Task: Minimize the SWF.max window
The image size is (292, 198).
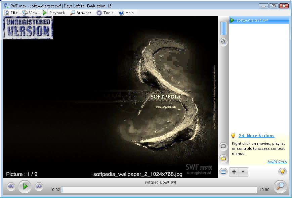Action: (263, 6)
